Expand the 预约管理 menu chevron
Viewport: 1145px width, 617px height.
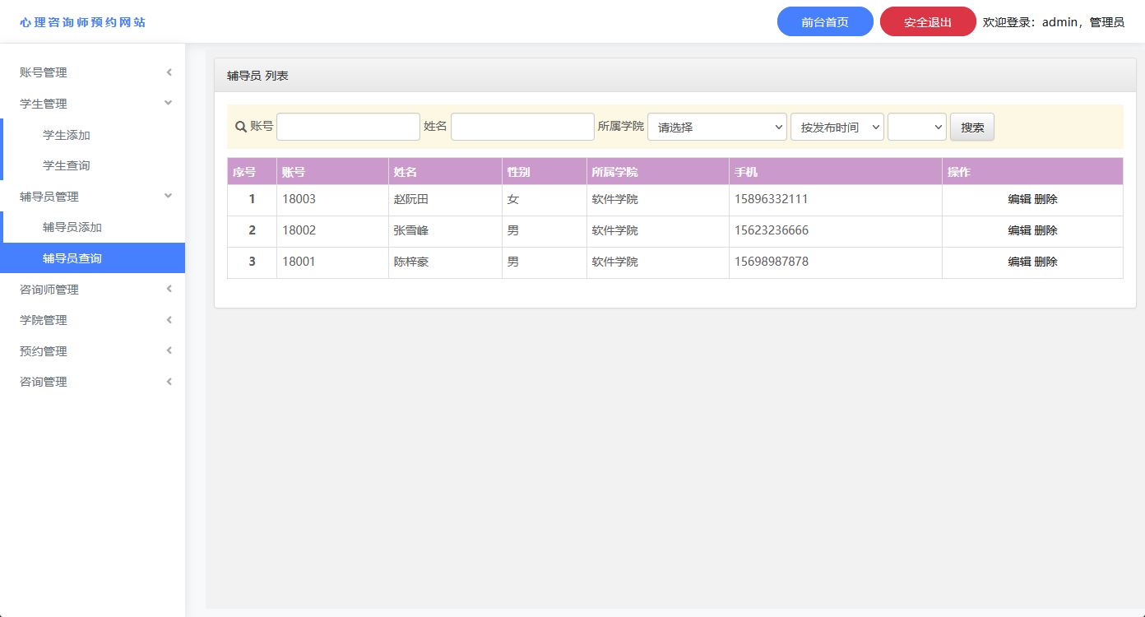169,350
